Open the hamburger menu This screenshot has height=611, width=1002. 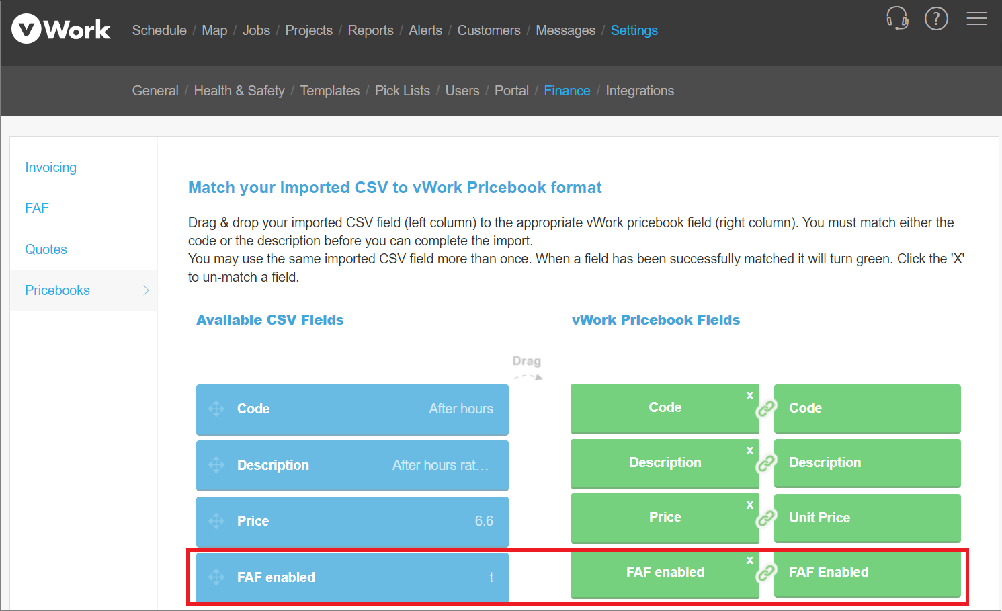click(x=976, y=18)
